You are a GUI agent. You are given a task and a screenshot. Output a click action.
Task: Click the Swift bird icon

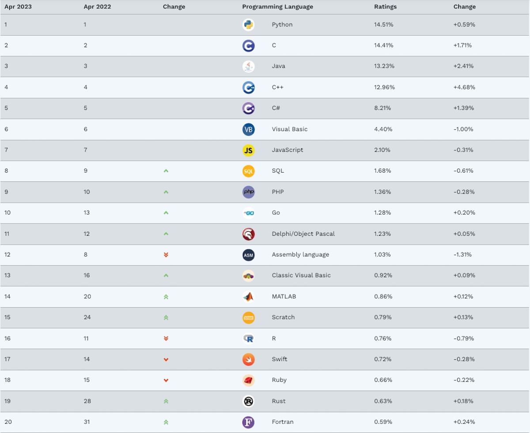[248, 359]
